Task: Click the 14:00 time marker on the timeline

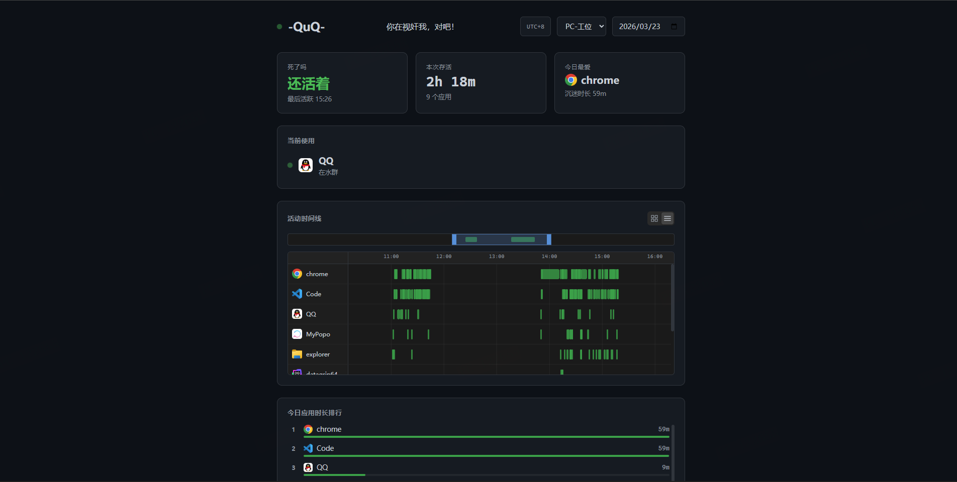Action: pyautogui.click(x=549, y=257)
